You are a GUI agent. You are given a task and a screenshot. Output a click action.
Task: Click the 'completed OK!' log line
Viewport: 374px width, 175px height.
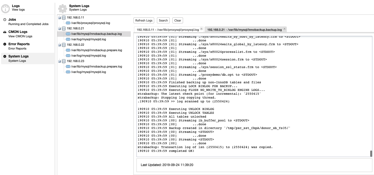[x=166, y=151]
